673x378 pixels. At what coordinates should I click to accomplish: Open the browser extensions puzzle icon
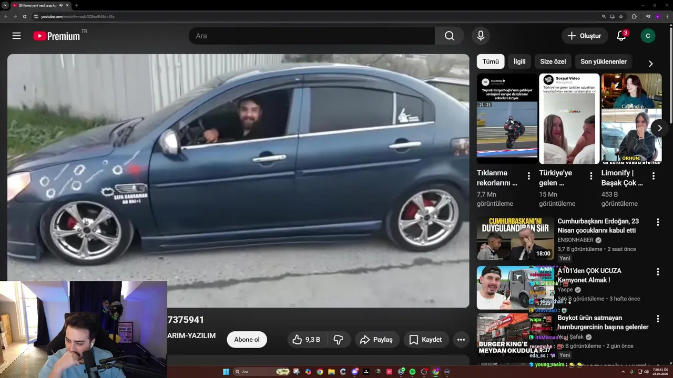pos(634,16)
